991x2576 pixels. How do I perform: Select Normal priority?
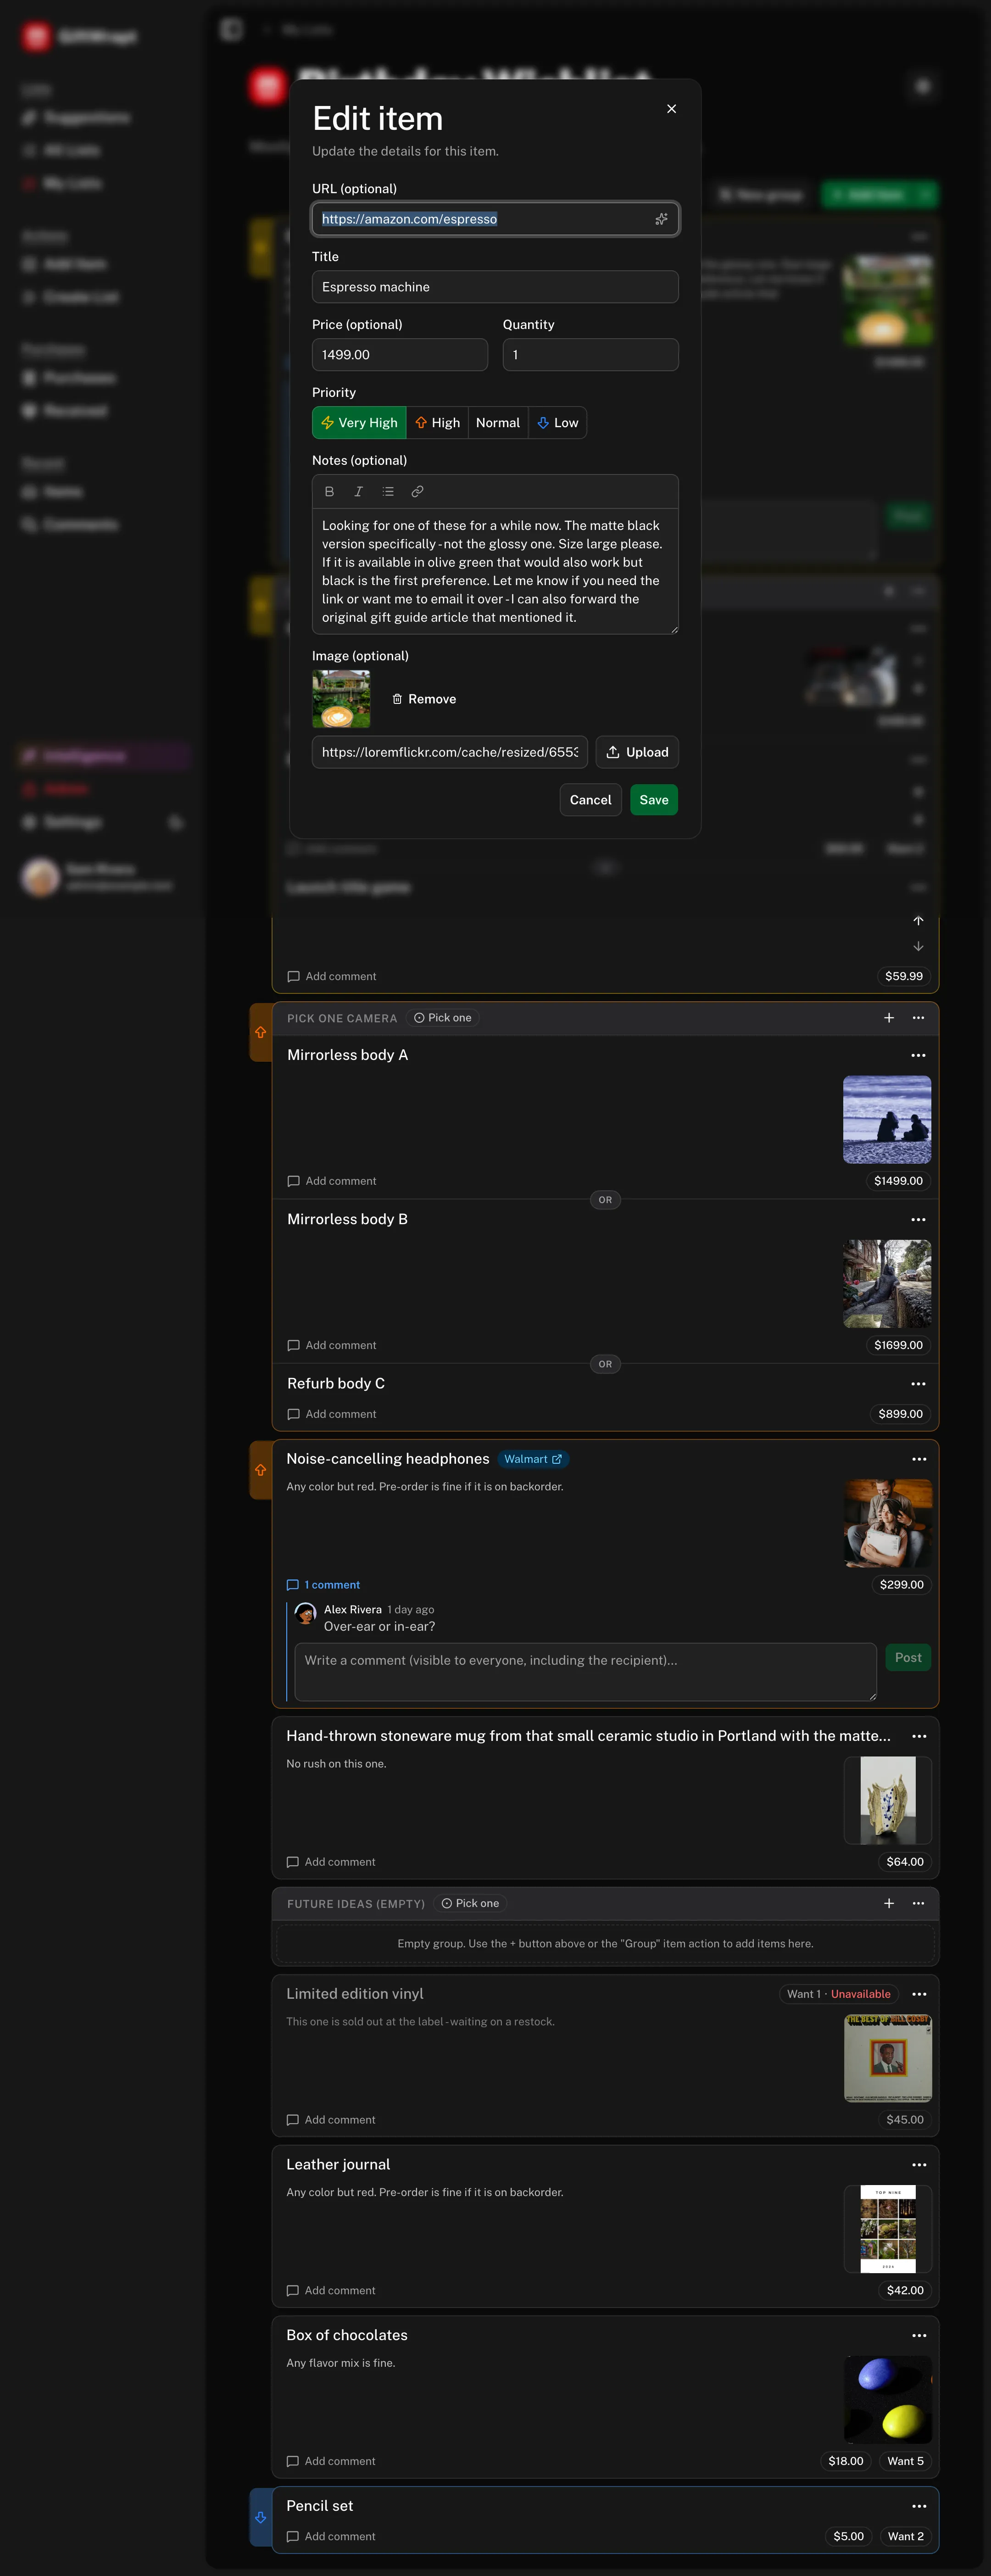498,423
